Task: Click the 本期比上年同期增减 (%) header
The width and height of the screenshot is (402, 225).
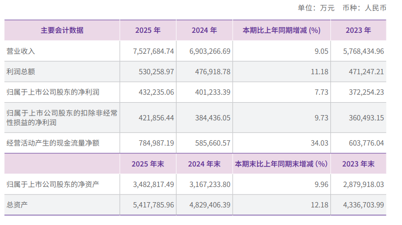Action: (x=281, y=30)
